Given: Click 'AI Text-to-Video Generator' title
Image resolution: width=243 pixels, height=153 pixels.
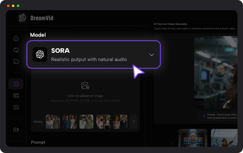Looking at the screenshot, I should point(170,24).
